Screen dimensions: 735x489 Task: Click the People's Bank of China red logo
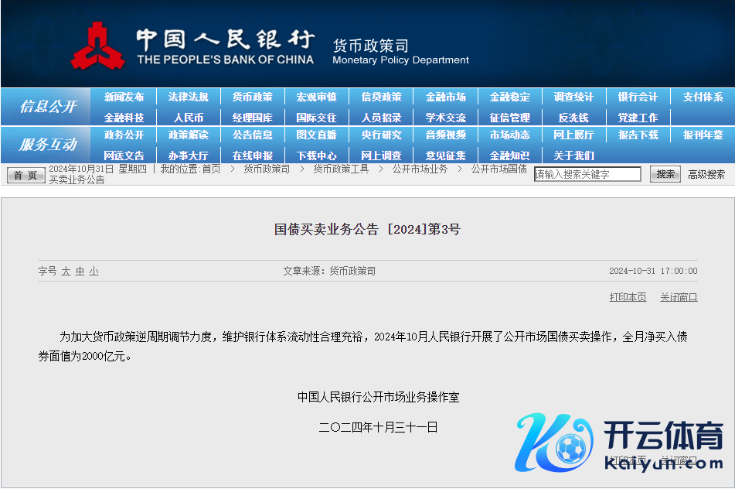97,46
